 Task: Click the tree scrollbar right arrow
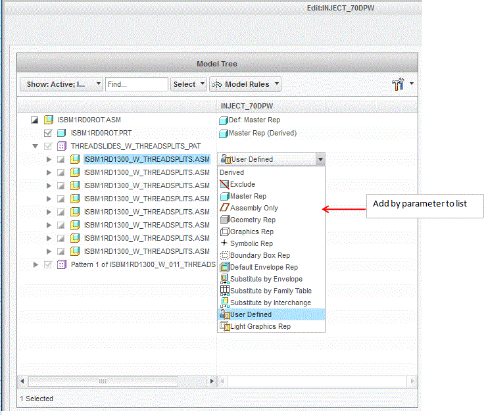(212, 381)
